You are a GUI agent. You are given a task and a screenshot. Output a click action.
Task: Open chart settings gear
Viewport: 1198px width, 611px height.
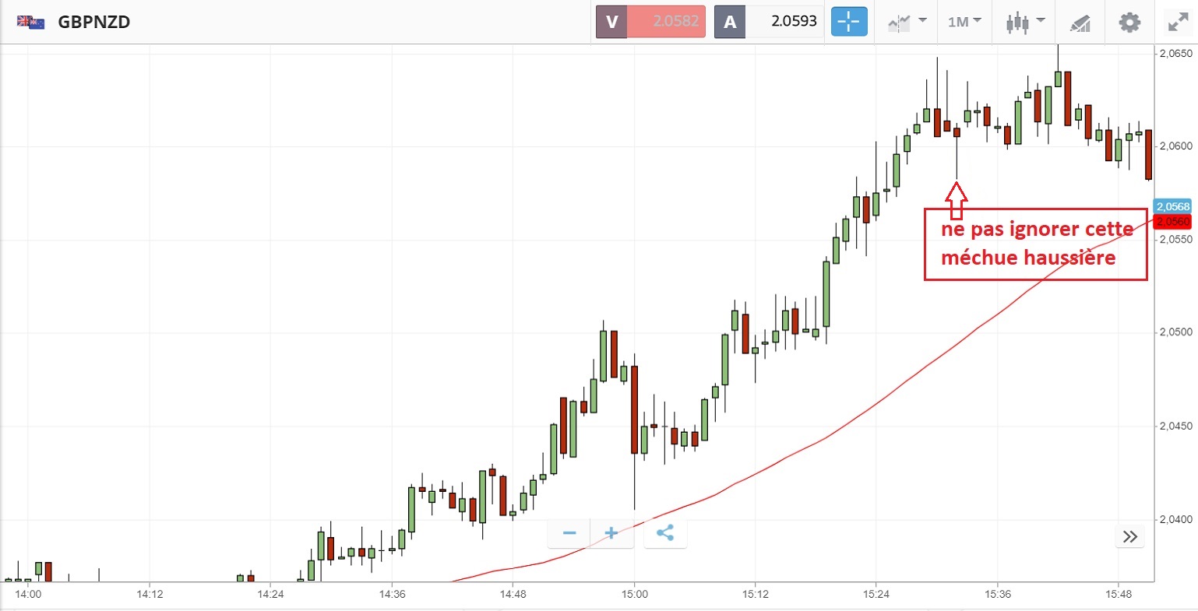coord(1129,22)
